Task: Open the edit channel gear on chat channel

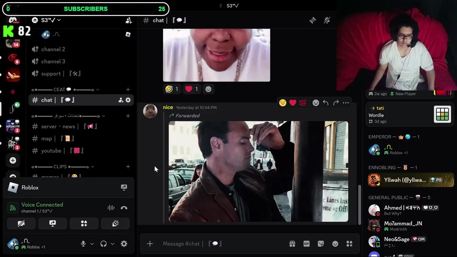Action: (128, 100)
